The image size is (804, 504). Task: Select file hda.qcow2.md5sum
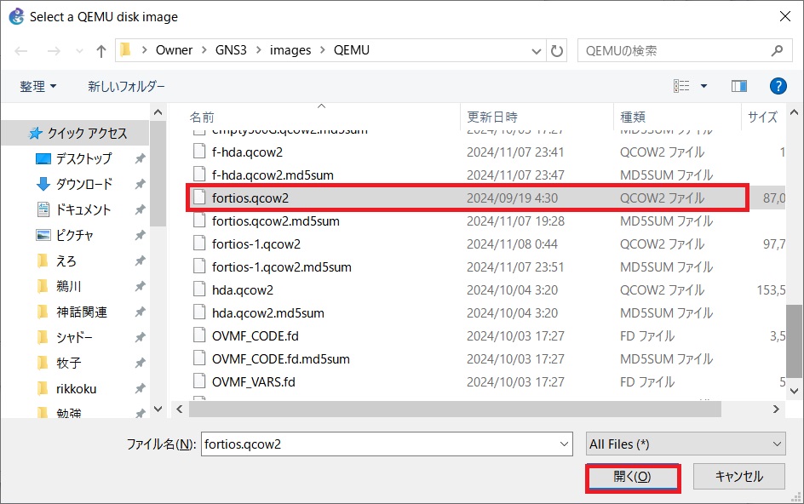[267, 313]
